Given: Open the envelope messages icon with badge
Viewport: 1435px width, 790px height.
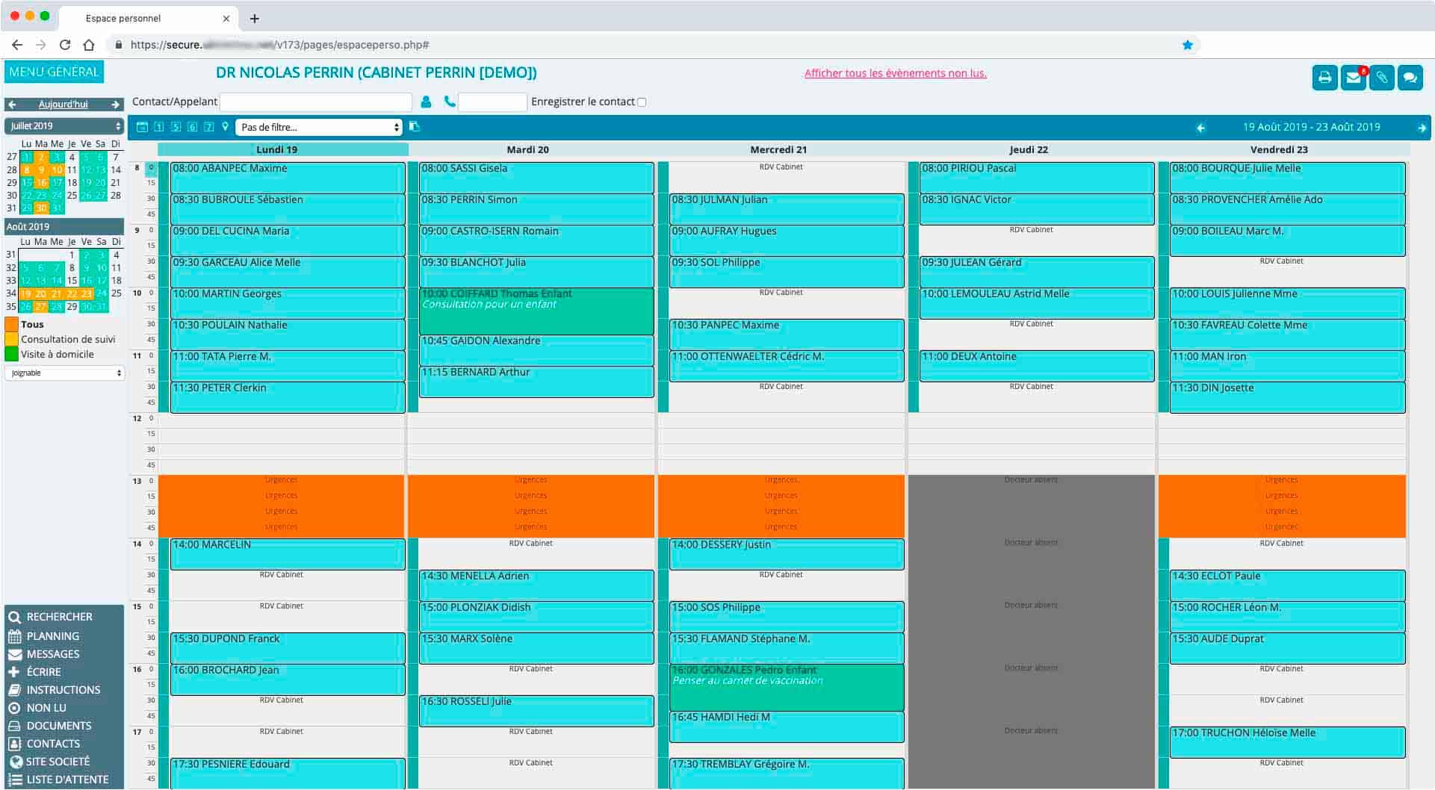Looking at the screenshot, I should pyautogui.click(x=1353, y=78).
